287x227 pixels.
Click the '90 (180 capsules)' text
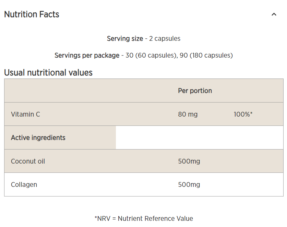click(x=206, y=55)
